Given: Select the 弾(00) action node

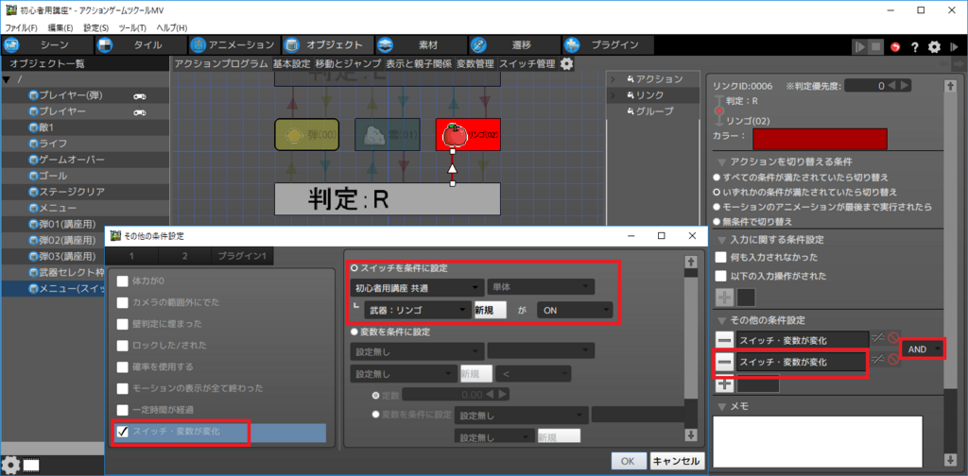Looking at the screenshot, I should tap(306, 134).
